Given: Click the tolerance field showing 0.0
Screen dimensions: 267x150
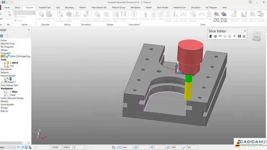Looking at the screenshot, I should click(192, 147).
